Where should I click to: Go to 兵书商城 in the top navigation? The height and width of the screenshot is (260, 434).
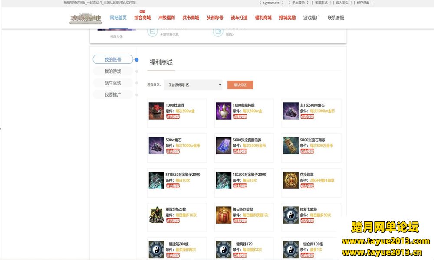click(191, 18)
